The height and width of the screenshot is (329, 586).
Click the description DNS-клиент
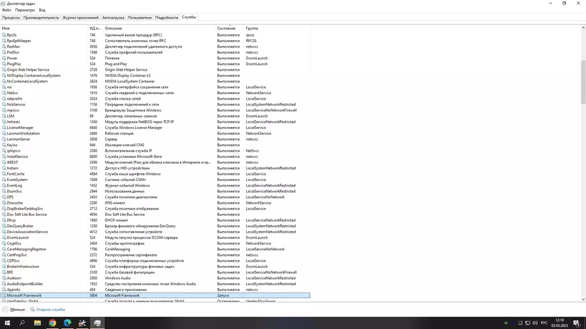point(115,203)
